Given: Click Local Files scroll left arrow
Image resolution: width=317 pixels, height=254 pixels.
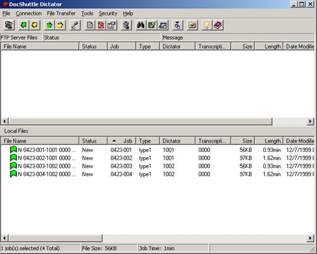Looking at the screenshot, I should [x=4, y=238].
